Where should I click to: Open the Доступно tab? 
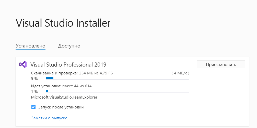tap(69, 46)
